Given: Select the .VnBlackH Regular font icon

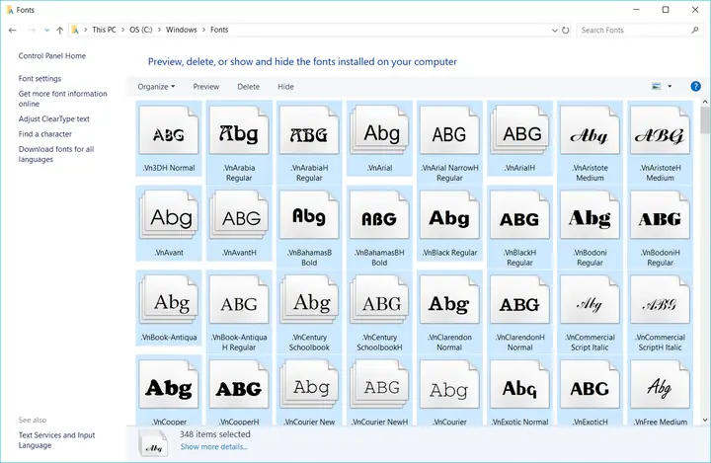Looking at the screenshot, I should 519,215.
